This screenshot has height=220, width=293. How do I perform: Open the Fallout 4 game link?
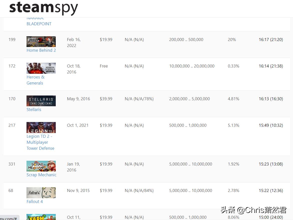coord(34,201)
